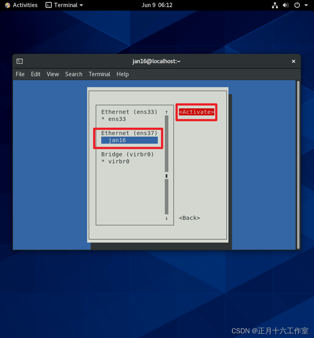Viewport: 314px width, 338px height.
Task: Click the terminal icon in window titlebar
Action: coord(20,61)
